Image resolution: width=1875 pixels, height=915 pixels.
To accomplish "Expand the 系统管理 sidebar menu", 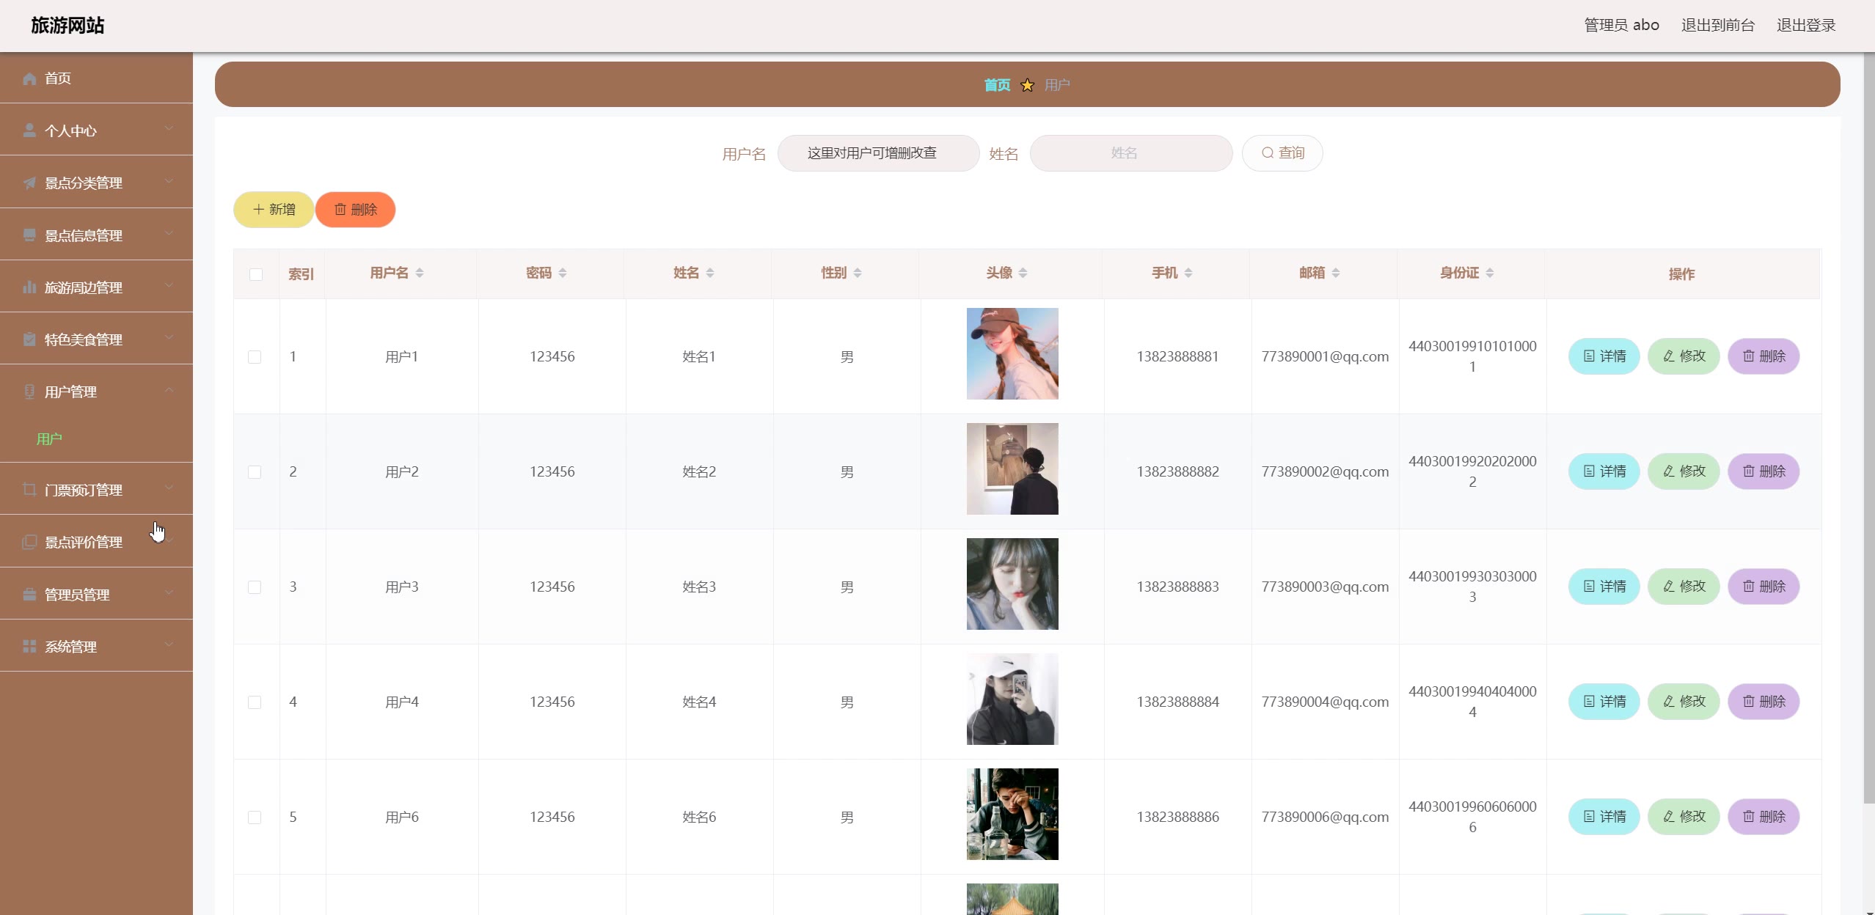I will [x=96, y=646].
